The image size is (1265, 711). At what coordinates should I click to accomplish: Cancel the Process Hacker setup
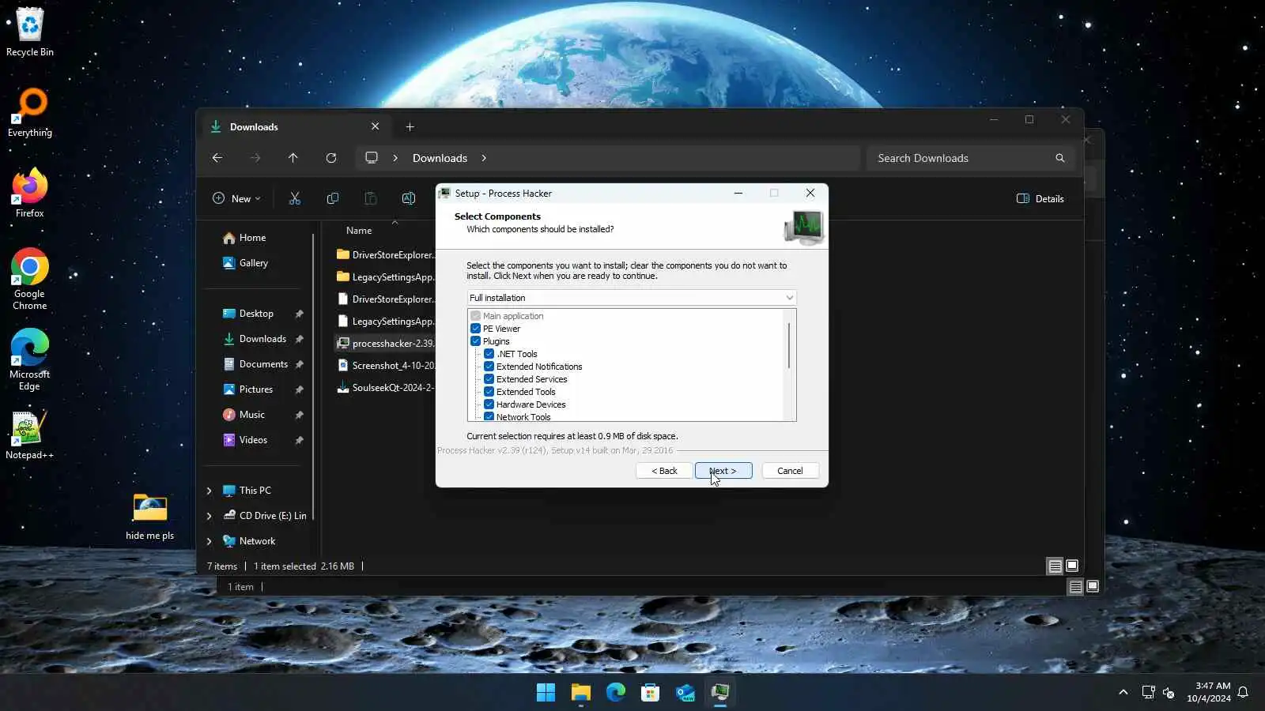point(790,471)
